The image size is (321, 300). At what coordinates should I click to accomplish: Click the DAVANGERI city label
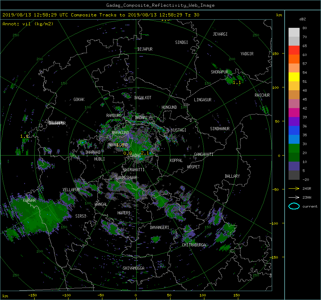point(159,228)
